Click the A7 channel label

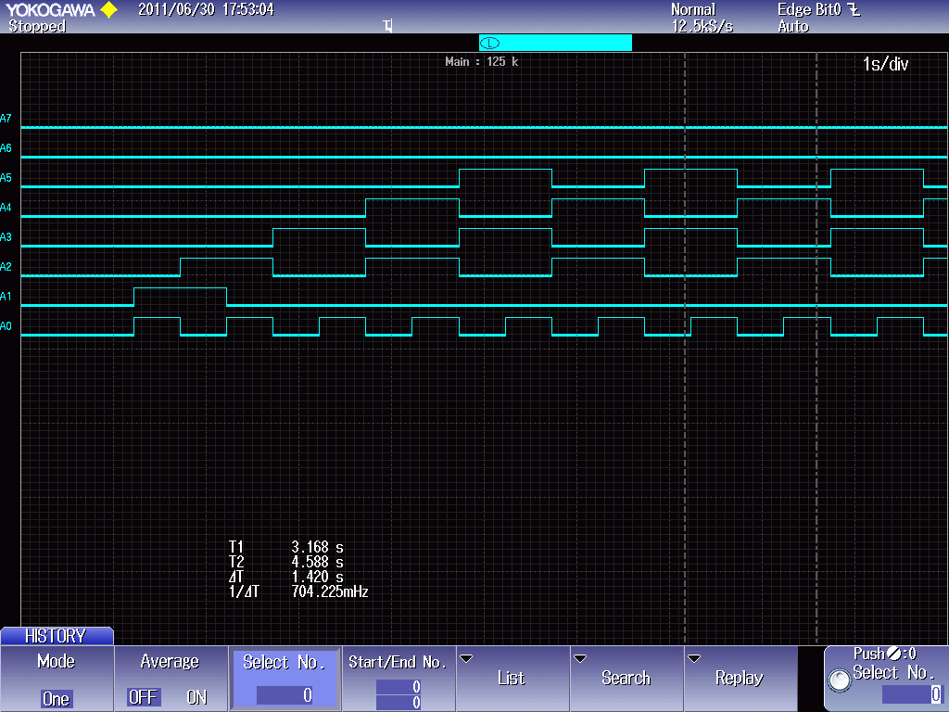(x=6, y=119)
